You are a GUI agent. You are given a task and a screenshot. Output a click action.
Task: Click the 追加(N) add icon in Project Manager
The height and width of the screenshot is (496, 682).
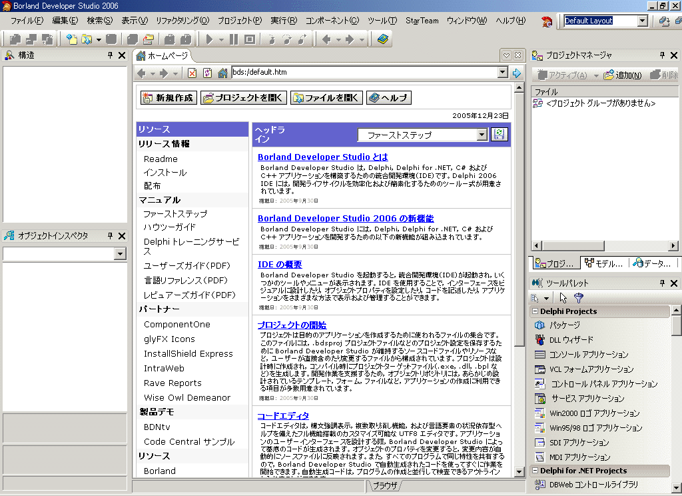(623, 75)
